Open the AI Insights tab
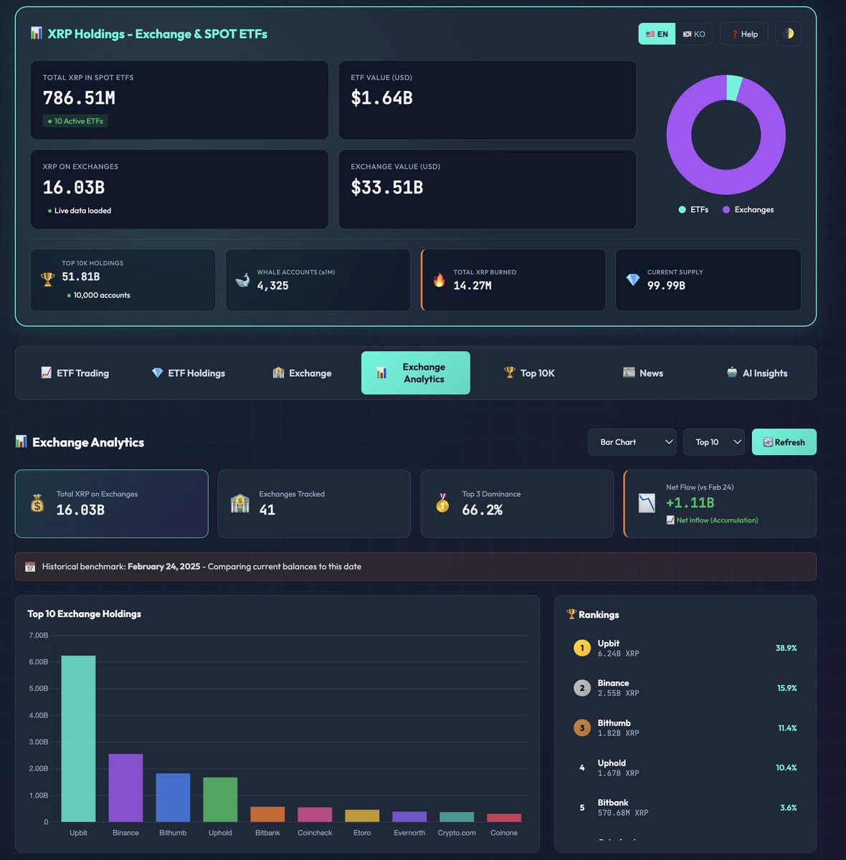 click(756, 373)
